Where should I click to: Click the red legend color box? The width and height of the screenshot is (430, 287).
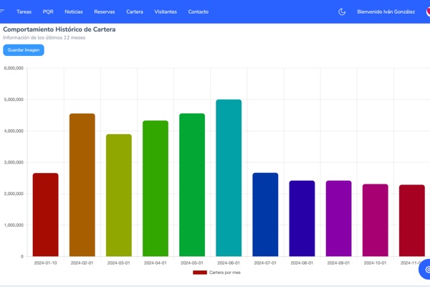[200, 273]
